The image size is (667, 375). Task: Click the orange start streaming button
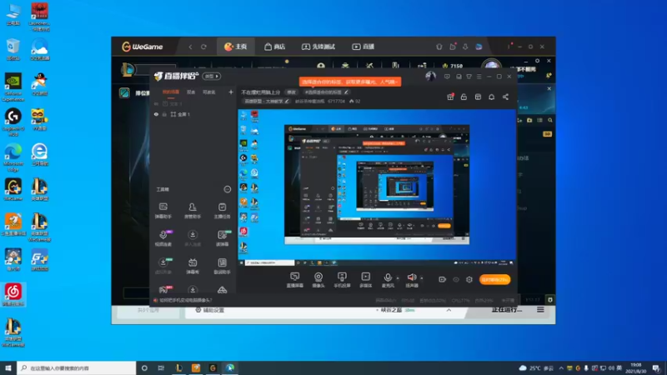(494, 279)
